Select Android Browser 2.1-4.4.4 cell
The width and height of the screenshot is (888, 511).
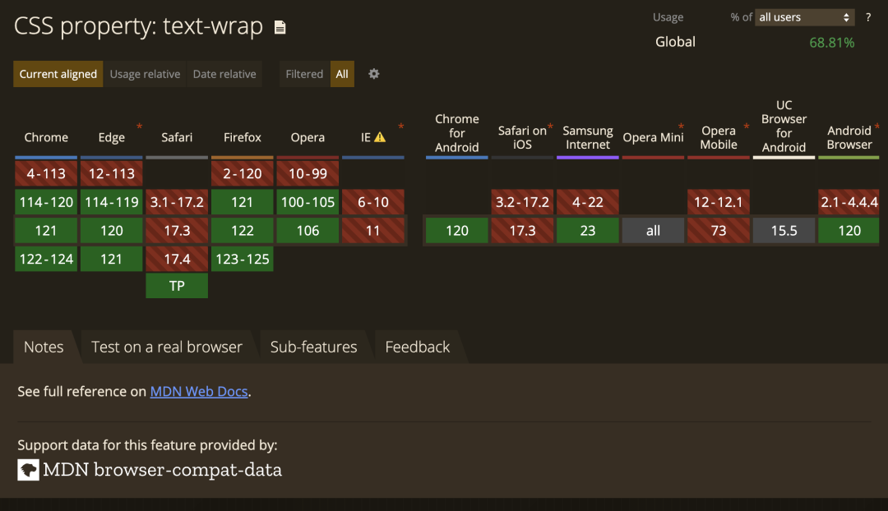coord(849,202)
